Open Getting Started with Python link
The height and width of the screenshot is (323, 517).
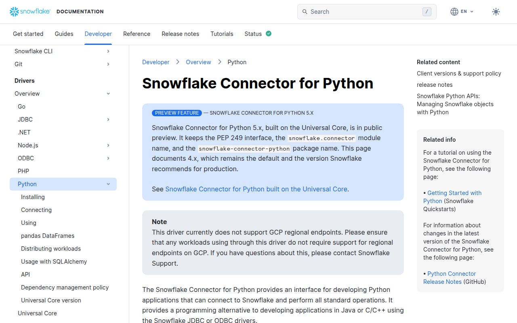click(x=452, y=197)
